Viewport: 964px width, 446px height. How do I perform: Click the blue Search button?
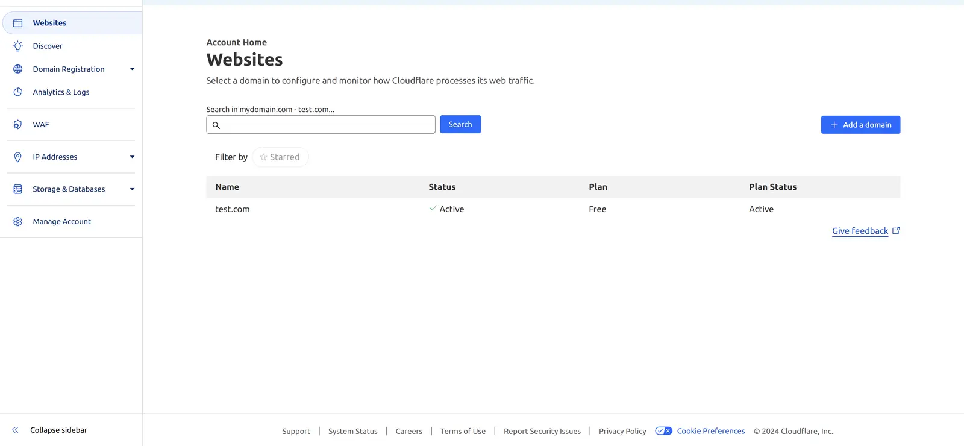coord(460,124)
